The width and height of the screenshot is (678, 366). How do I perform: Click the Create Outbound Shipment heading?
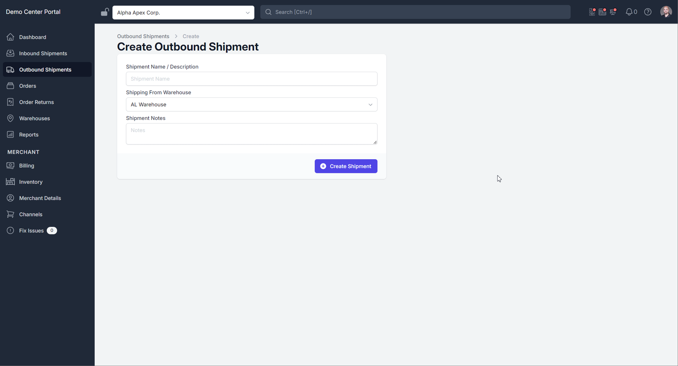point(188,47)
